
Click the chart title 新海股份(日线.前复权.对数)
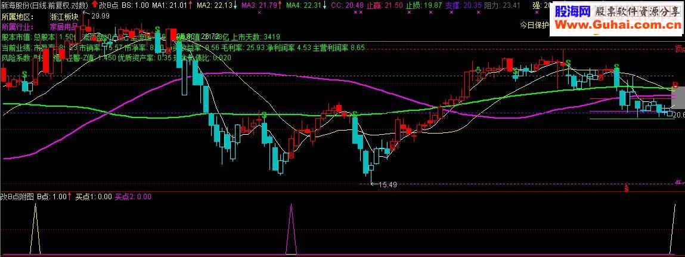[x=45, y=5]
